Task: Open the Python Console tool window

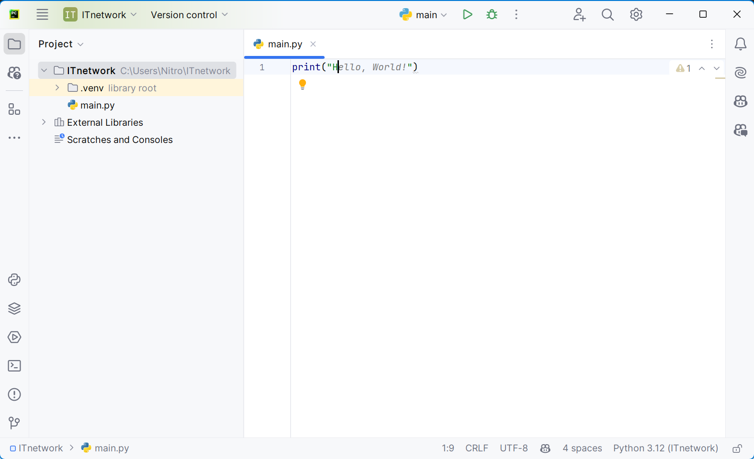Action: 14,280
